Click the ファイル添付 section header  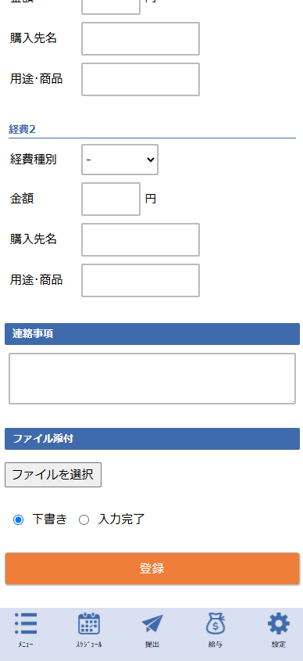152,439
